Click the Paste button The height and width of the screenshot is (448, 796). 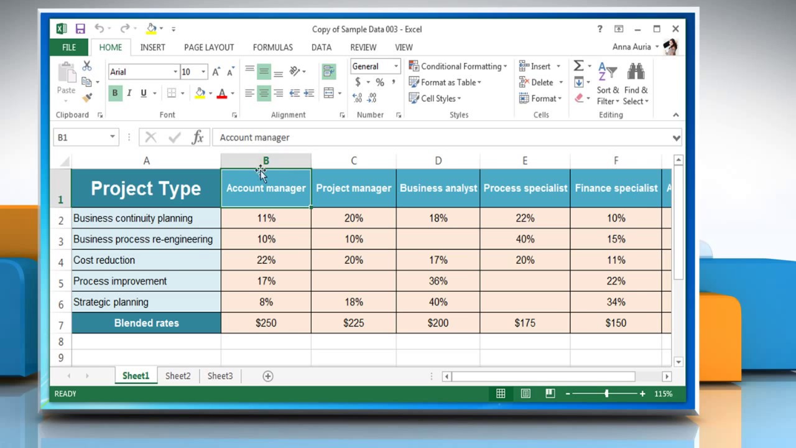coord(66,80)
